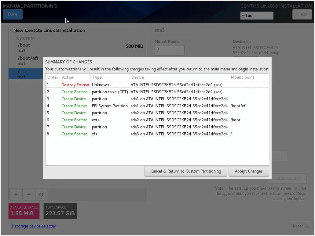Screen dimensions: 315x236
Task: Select the /boot sda2 partition entry
Action: coord(78,48)
